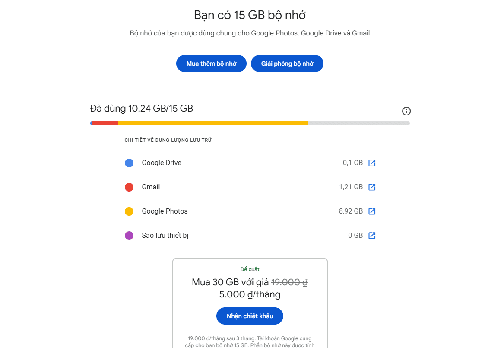Click the yellow Google Photos dot icon
The width and height of the screenshot is (504, 348).
click(129, 211)
